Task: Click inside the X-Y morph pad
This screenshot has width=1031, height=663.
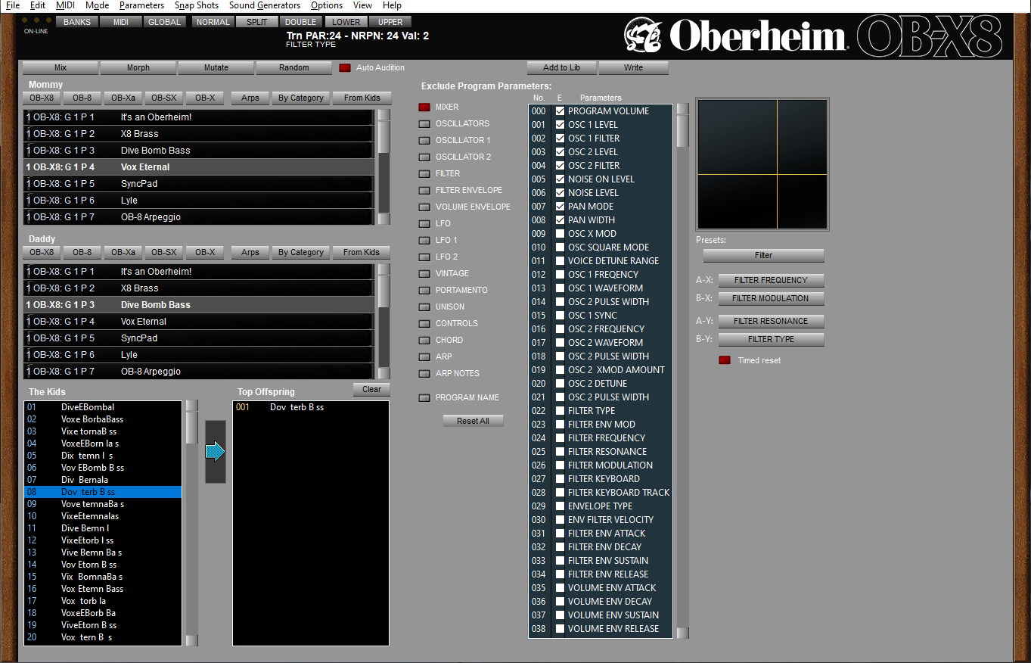Action: click(762, 163)
